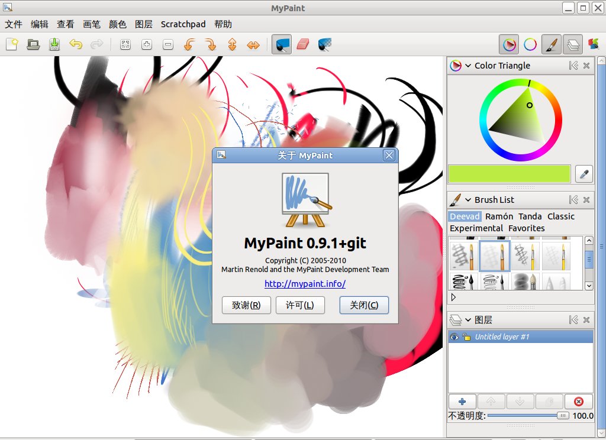Select the Untitled layer #1 name
This screenshot has height=440, width=606.
502,337
